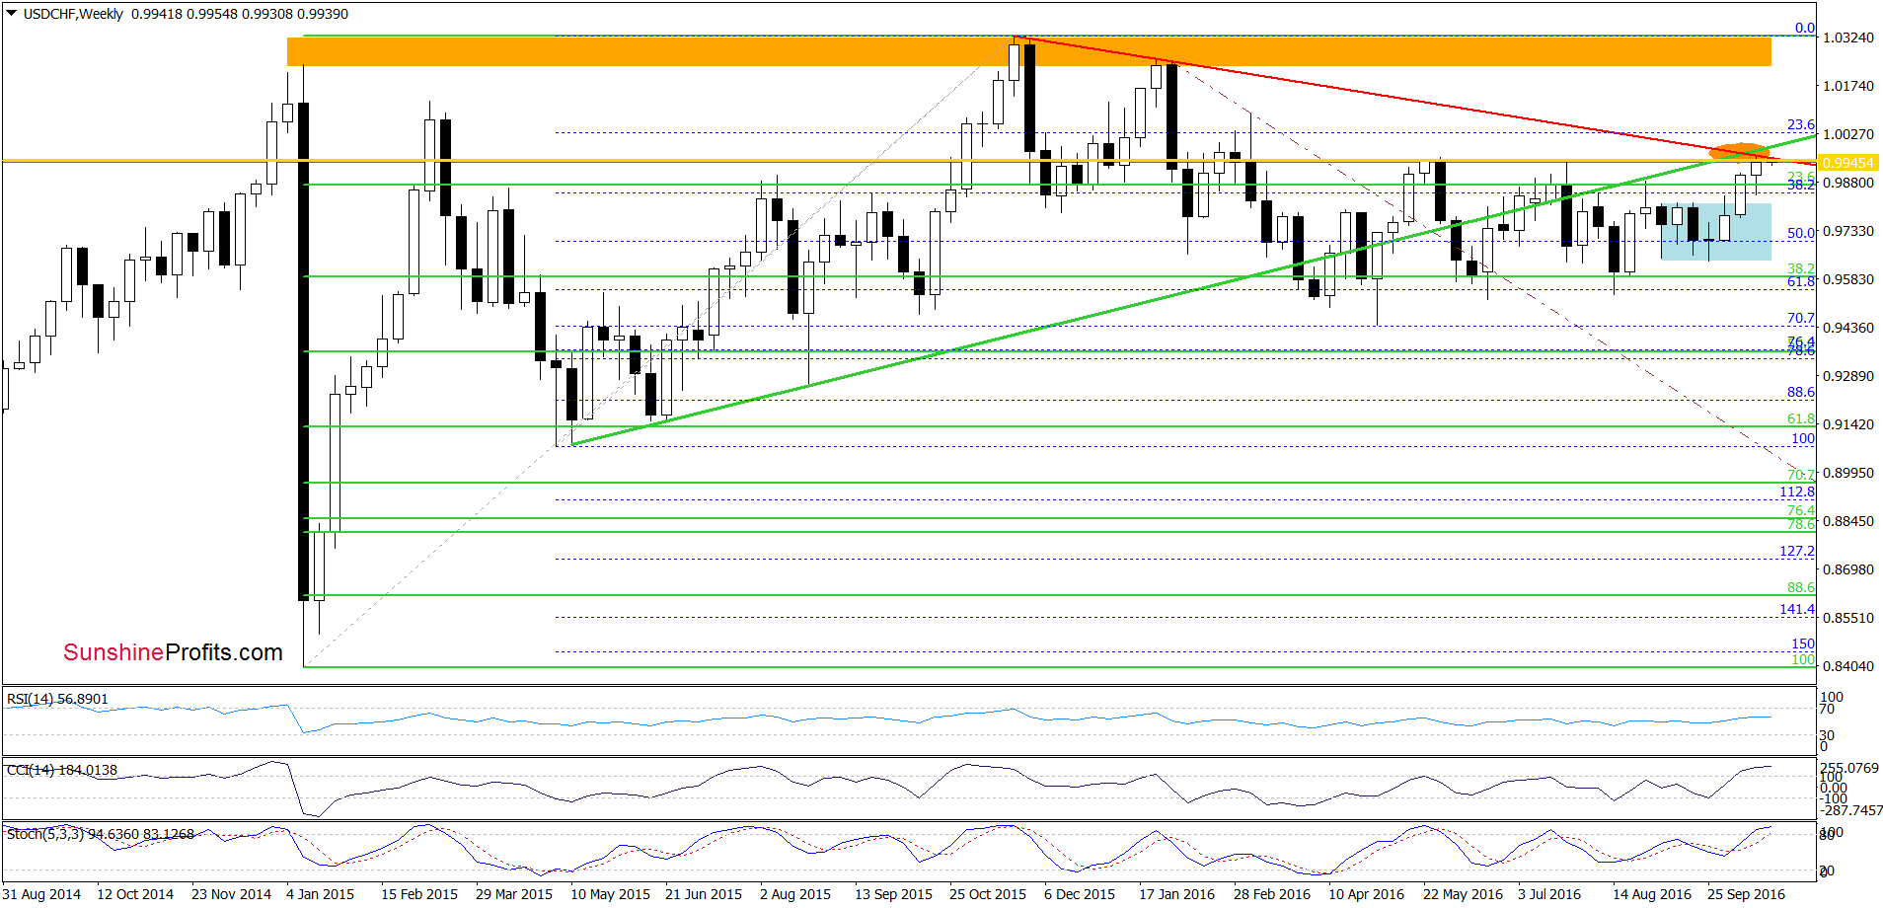Click the 3 Jul 2016 date label

[1549, 894]
